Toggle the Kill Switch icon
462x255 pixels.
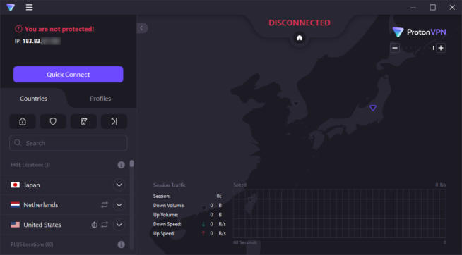(83, 121)
